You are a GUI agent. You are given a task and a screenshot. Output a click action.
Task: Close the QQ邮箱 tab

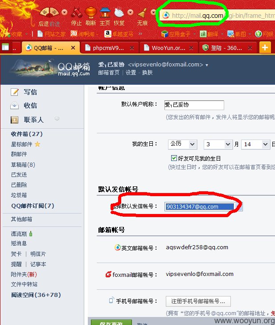73,48
